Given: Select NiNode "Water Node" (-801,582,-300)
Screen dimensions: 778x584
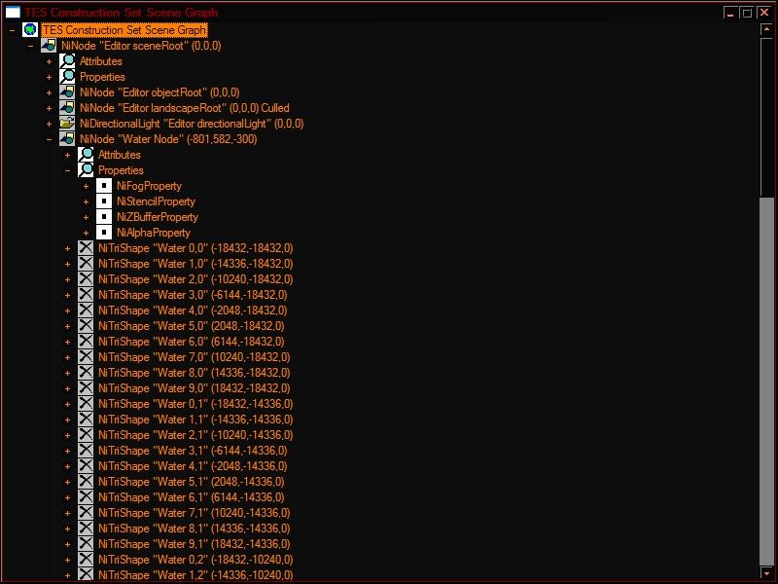Looking at the screenshot, I should [x=168, y=139].
